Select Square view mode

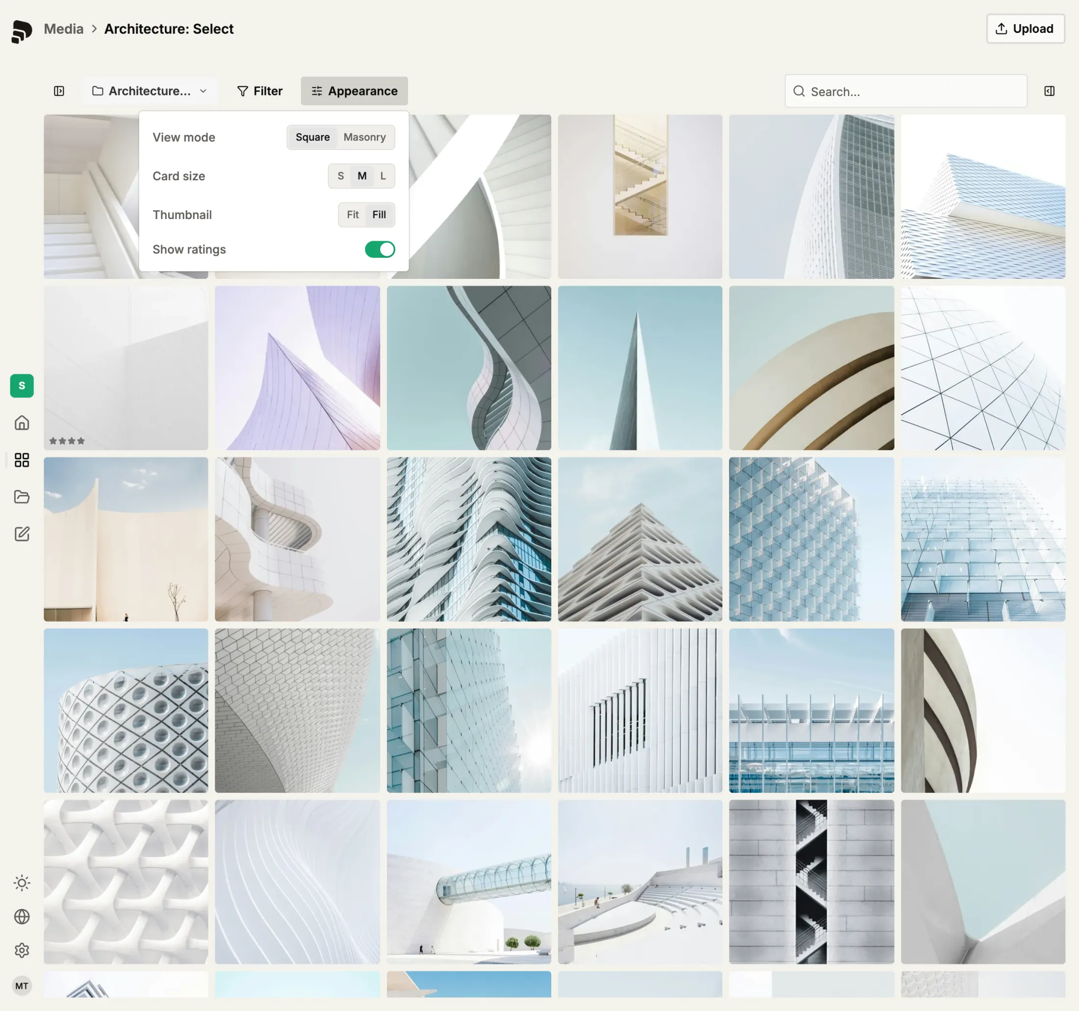tap(312, 137)
